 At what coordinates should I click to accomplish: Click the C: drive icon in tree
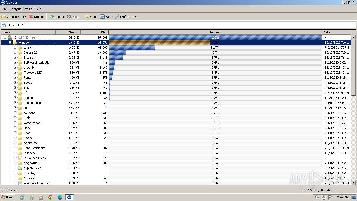pyautogui.click(x=10, y=37)
